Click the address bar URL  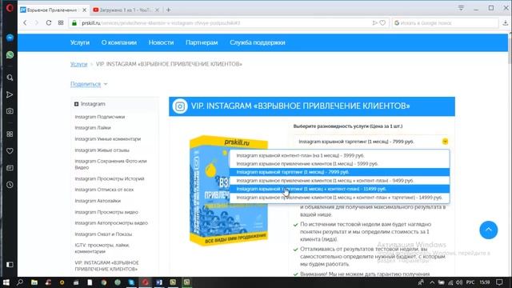(x=161, y=23)
